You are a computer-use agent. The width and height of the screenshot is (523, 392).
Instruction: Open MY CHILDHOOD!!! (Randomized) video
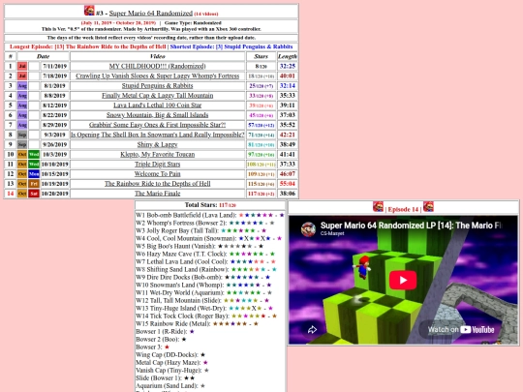[158, 66]
